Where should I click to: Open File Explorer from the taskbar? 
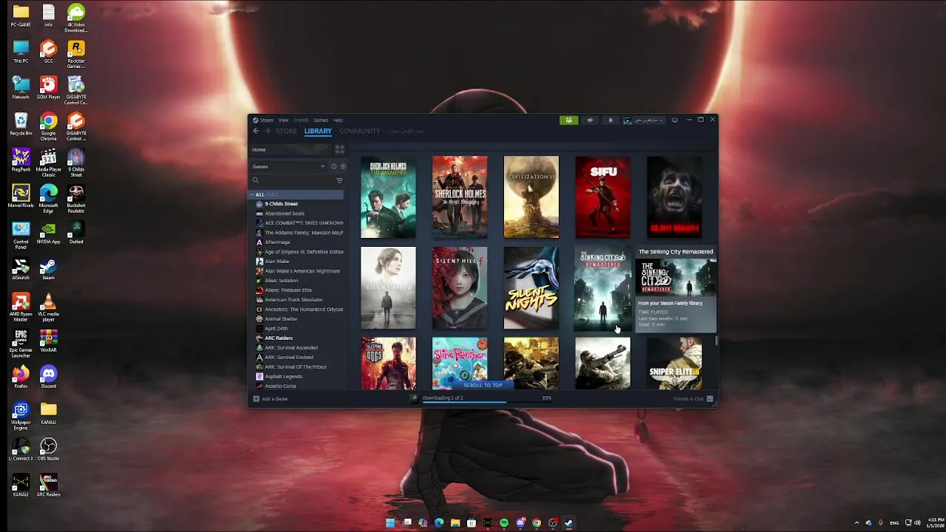point(455,522)
